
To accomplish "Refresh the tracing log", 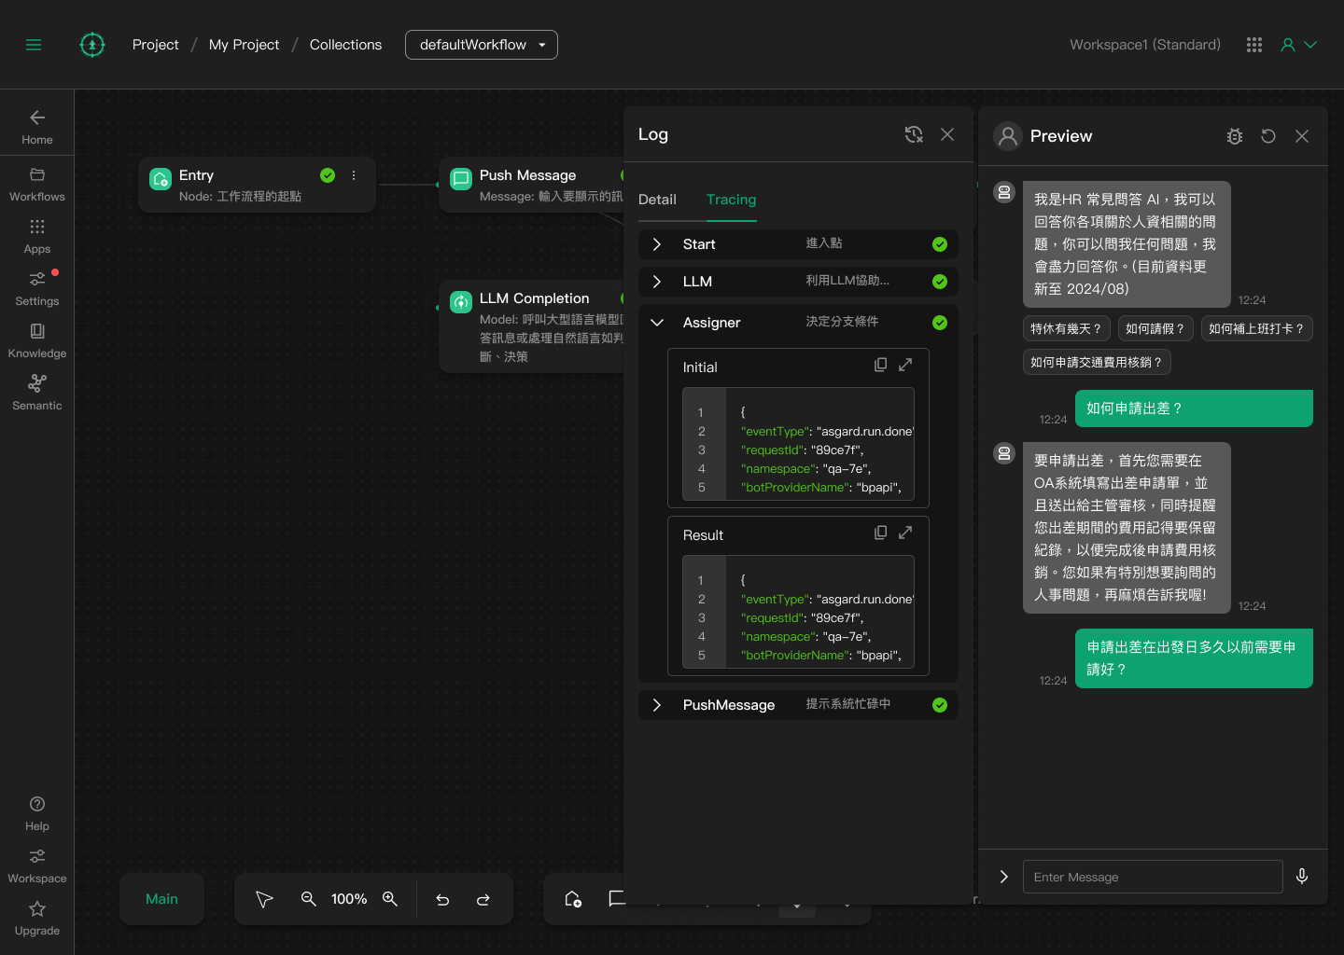I will pos(914,134).
